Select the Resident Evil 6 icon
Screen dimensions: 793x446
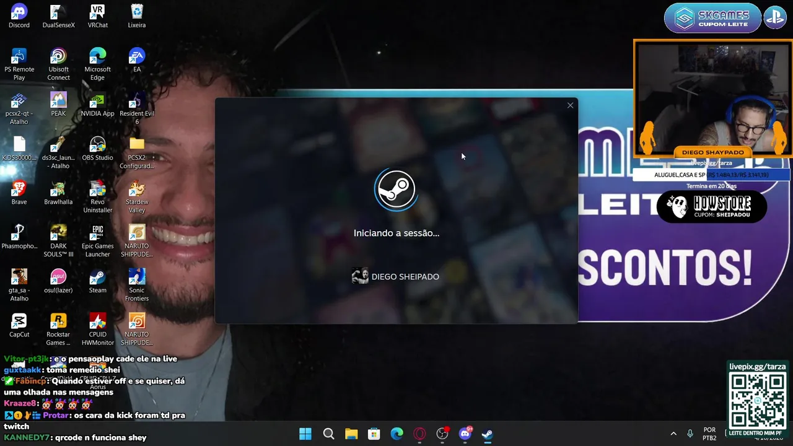(137, 108)
